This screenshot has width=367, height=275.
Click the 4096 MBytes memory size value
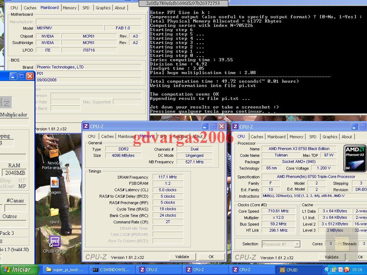point(123,155)
